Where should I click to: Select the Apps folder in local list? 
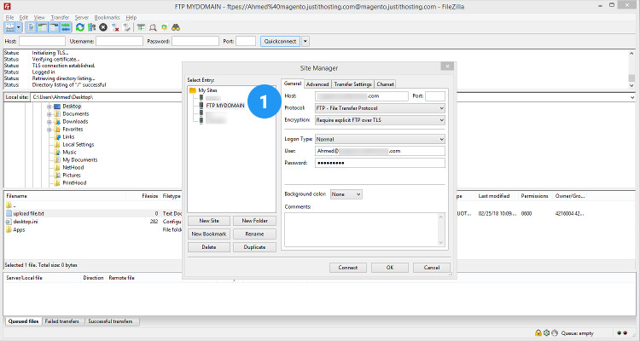click(19, 229)
